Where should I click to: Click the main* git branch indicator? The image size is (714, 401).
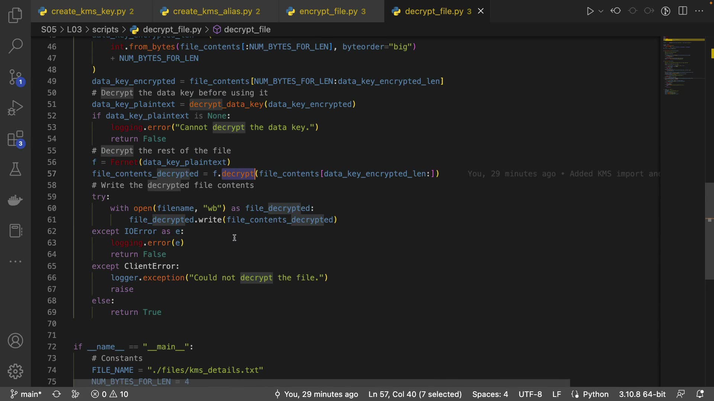click(26, 394)
